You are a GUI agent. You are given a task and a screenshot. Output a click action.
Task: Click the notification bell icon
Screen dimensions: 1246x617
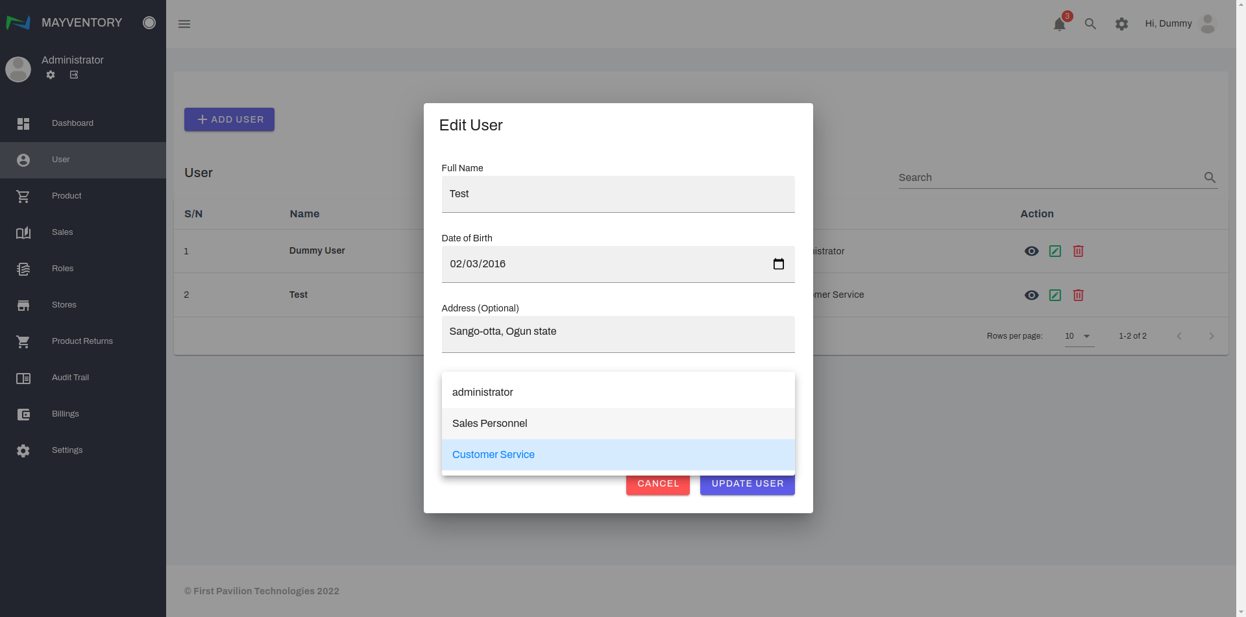(1059, 25)
